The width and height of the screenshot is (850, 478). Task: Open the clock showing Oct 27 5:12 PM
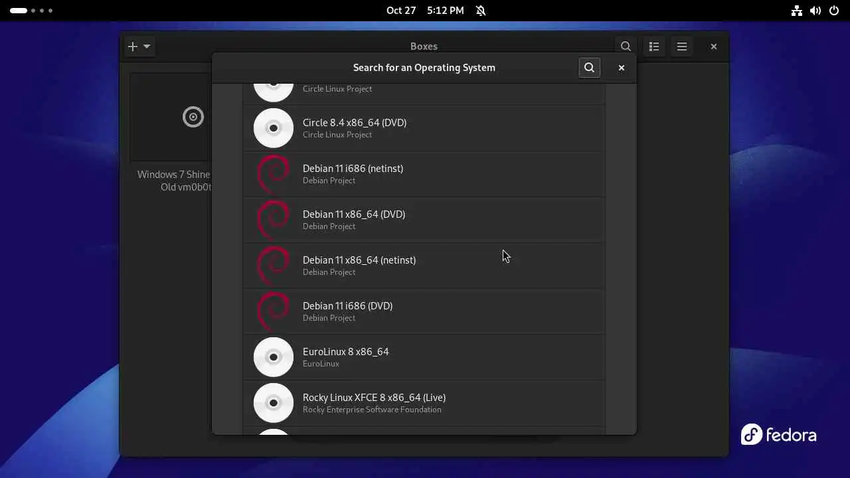pos(425,11)
